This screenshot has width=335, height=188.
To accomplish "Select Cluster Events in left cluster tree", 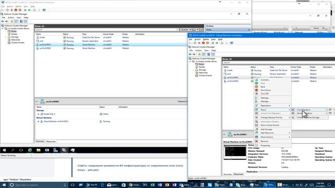I will 17,43.
